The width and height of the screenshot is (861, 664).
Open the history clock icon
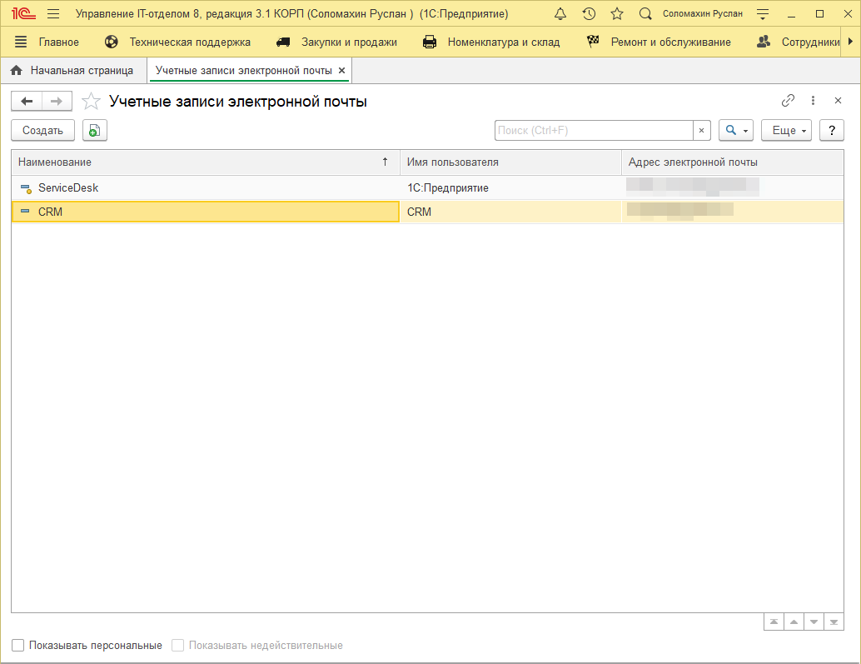point(589,14)
